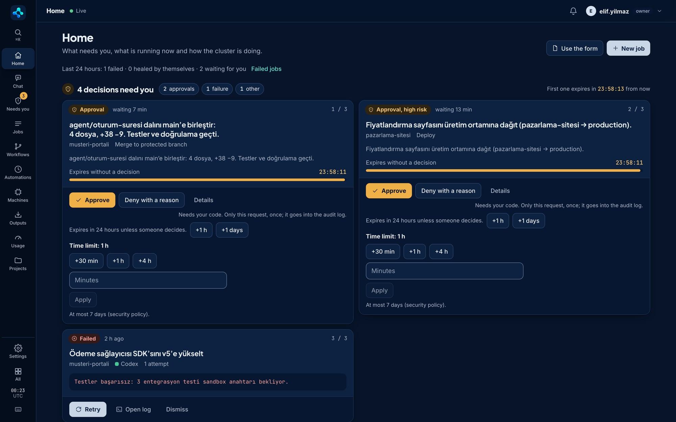Open the Projects section
Image resolution: width=676 pixels, height=422 pixels.
click(x=18, y=264)
